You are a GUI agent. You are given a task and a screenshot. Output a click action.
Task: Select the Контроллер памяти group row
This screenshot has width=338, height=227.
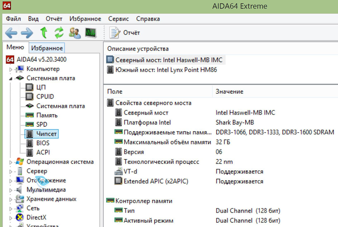point(144,201)
